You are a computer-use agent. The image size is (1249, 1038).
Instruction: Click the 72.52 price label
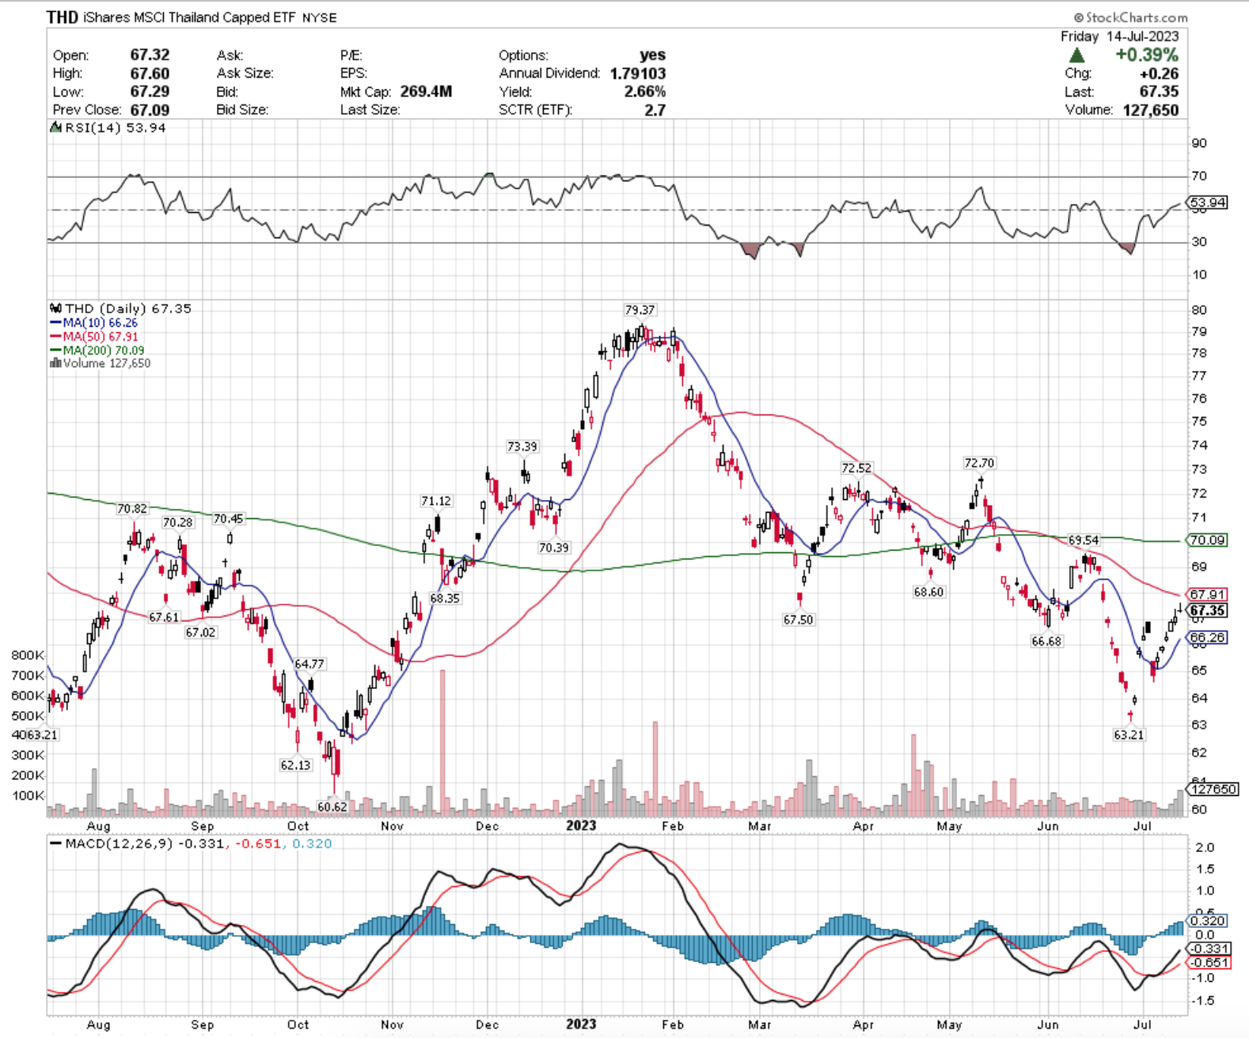pos(856,468)
